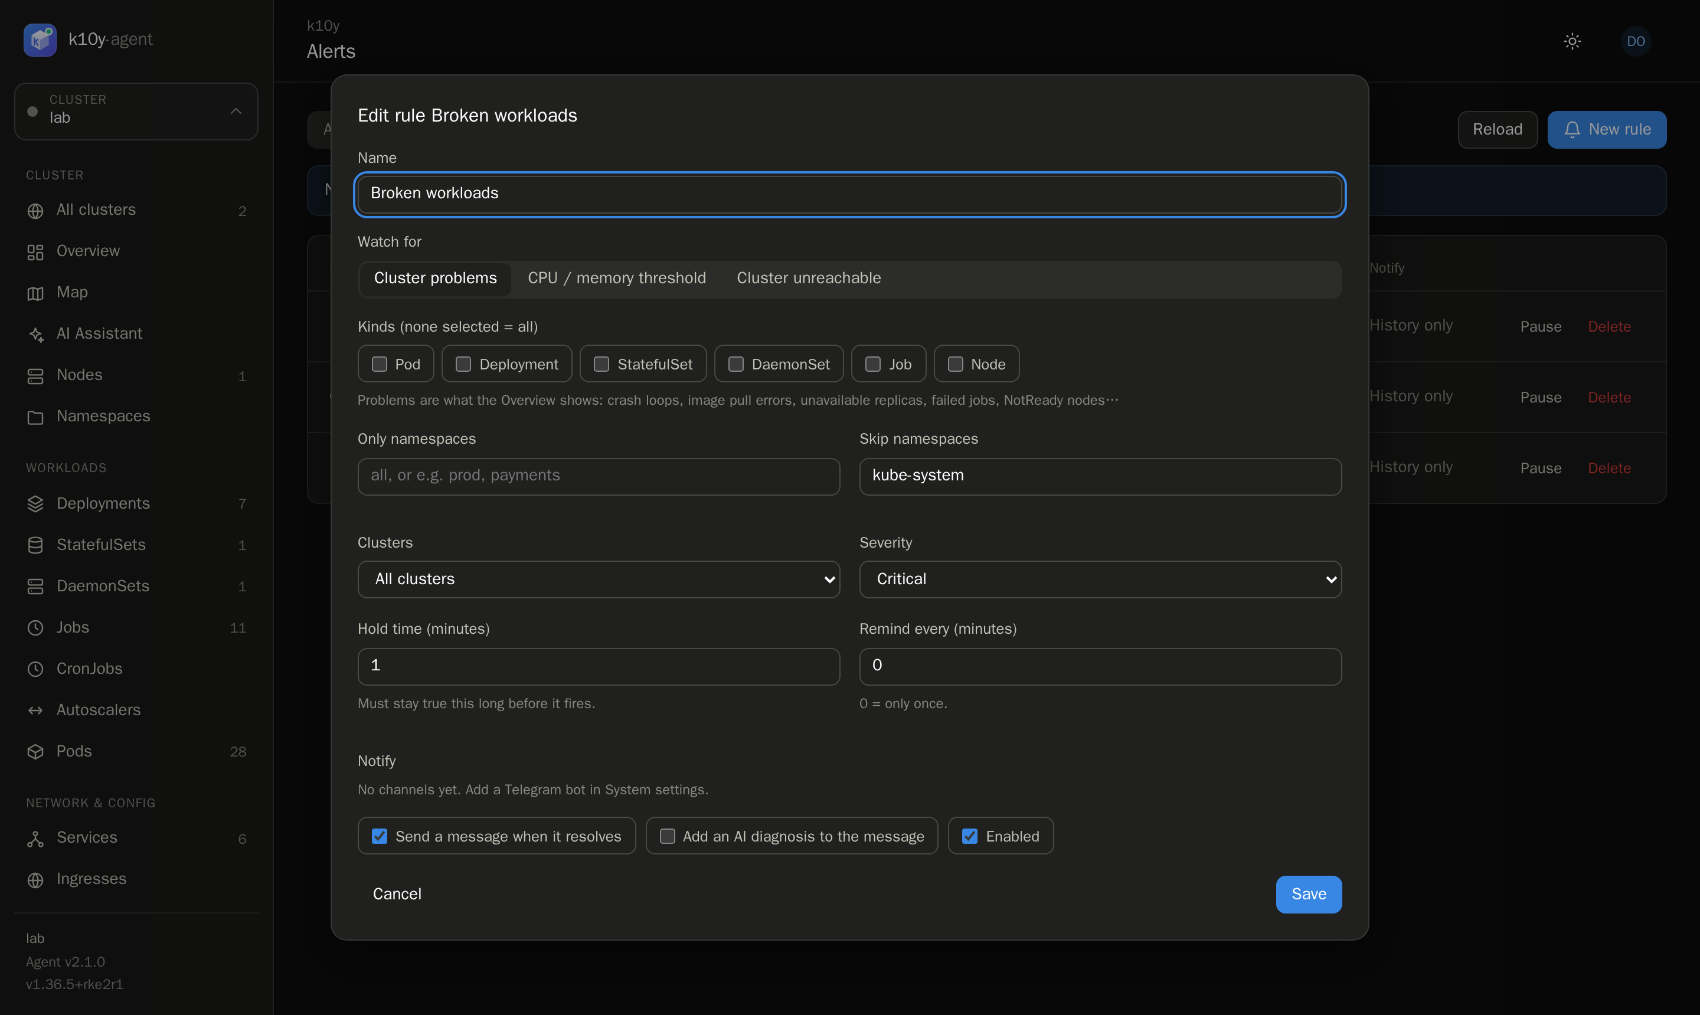Image resolution: width=1700 pixels, height=1015 pixels.
Task: Click the Only namespaces input field
Action: [x=599, y=476]
